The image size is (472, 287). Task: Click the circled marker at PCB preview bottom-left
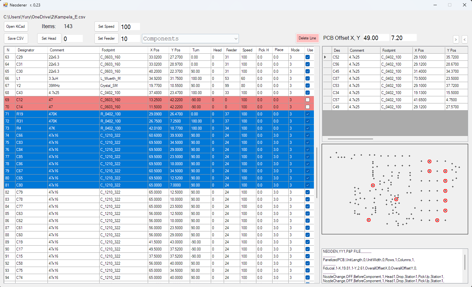(369, 220)
